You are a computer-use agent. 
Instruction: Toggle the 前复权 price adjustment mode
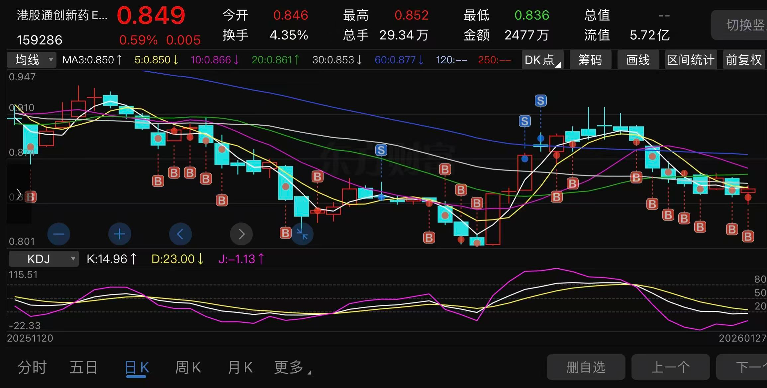743,60
